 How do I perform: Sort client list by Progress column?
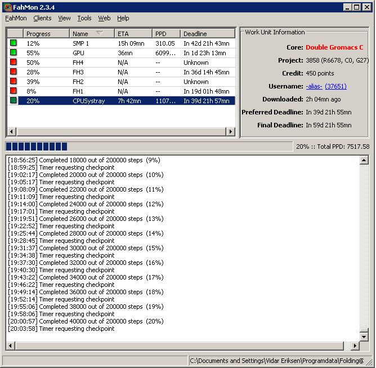click(46, 34)
